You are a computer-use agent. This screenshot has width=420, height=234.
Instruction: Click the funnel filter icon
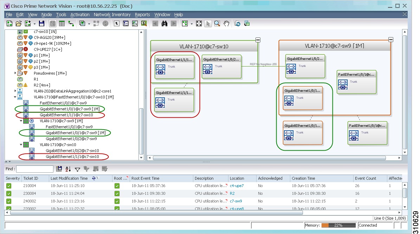tap(77, 169)
